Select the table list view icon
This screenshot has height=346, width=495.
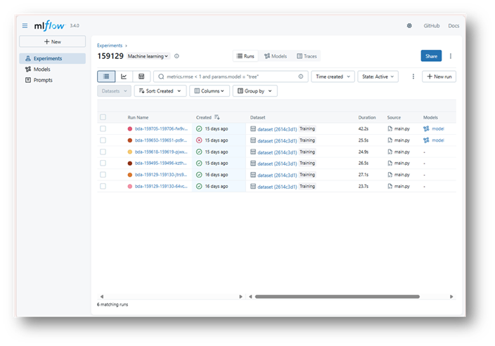tap(106, 76)
